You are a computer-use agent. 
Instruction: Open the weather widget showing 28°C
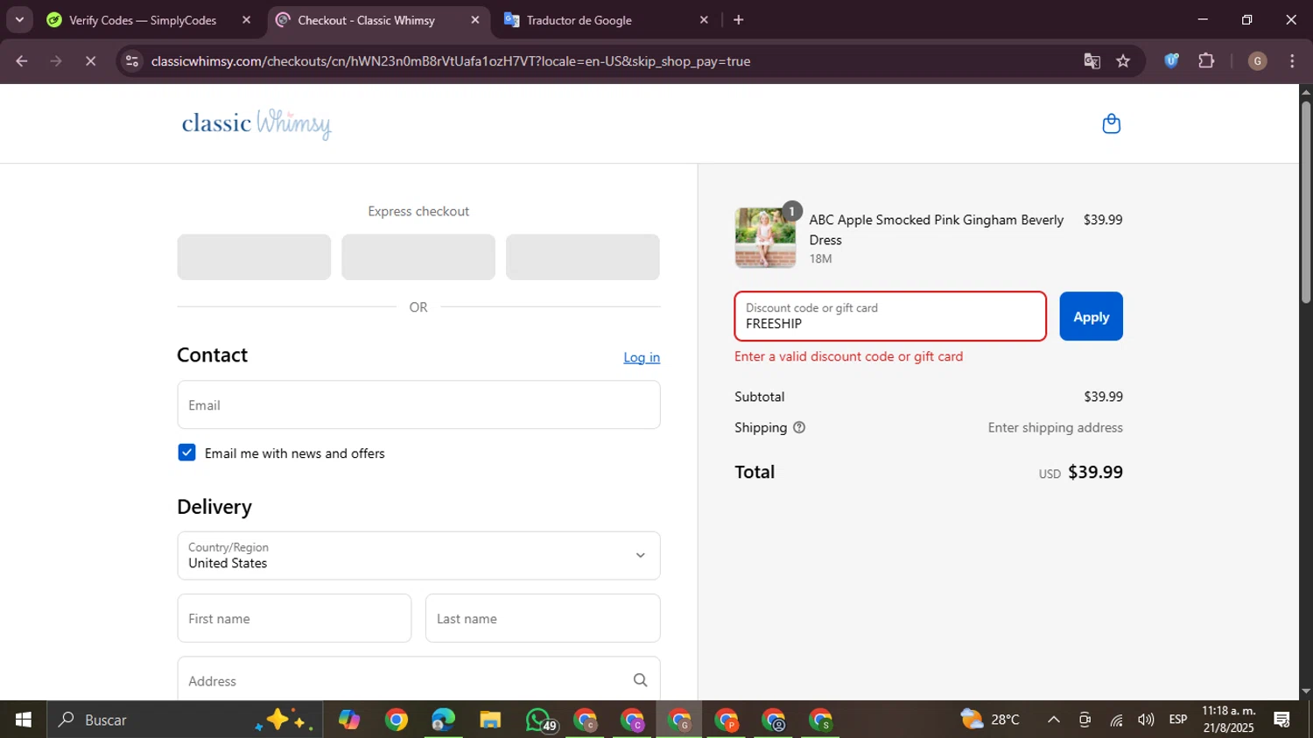(990, 720)
